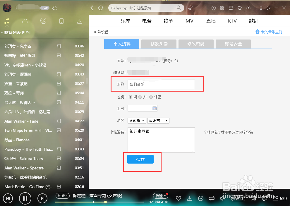Screen dimensions: 290x206
Task: Click the 保存 save button
Action: click(140, 159)
